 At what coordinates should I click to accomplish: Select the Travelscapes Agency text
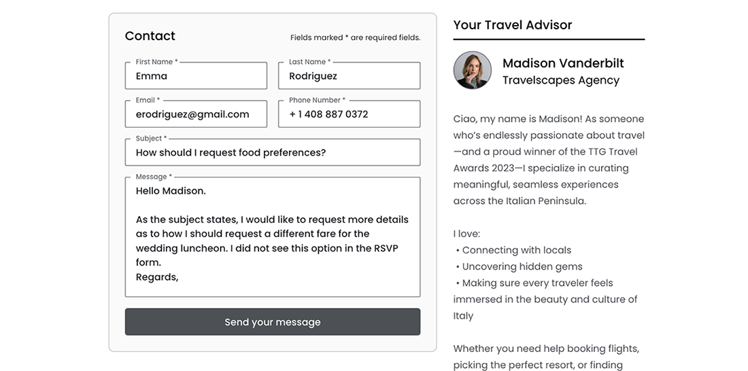tap(561, 80)
